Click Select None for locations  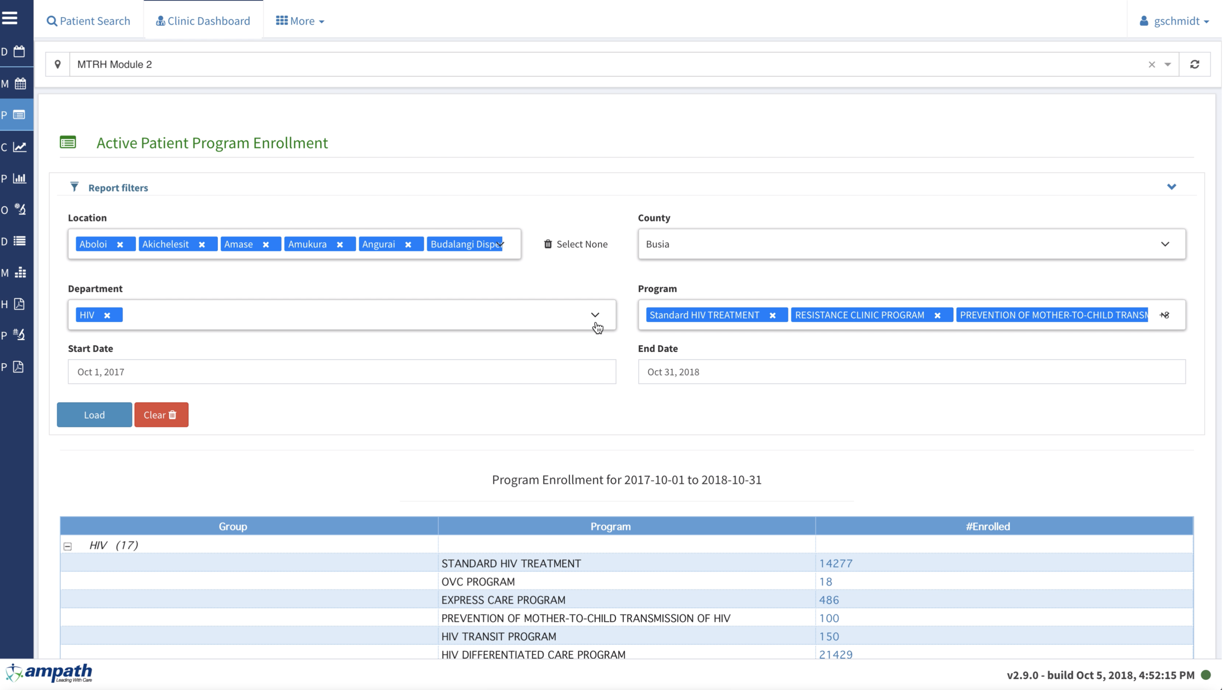(x=576, y=244)
